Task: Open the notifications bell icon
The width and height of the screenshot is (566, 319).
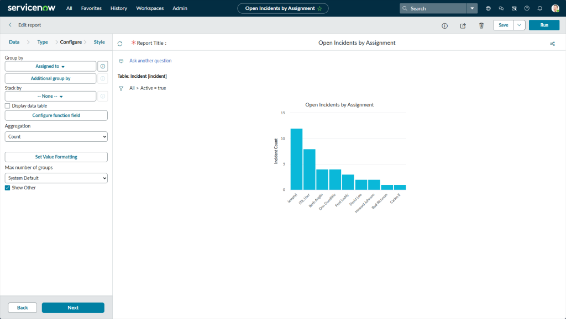Action: tap(539, 8)
